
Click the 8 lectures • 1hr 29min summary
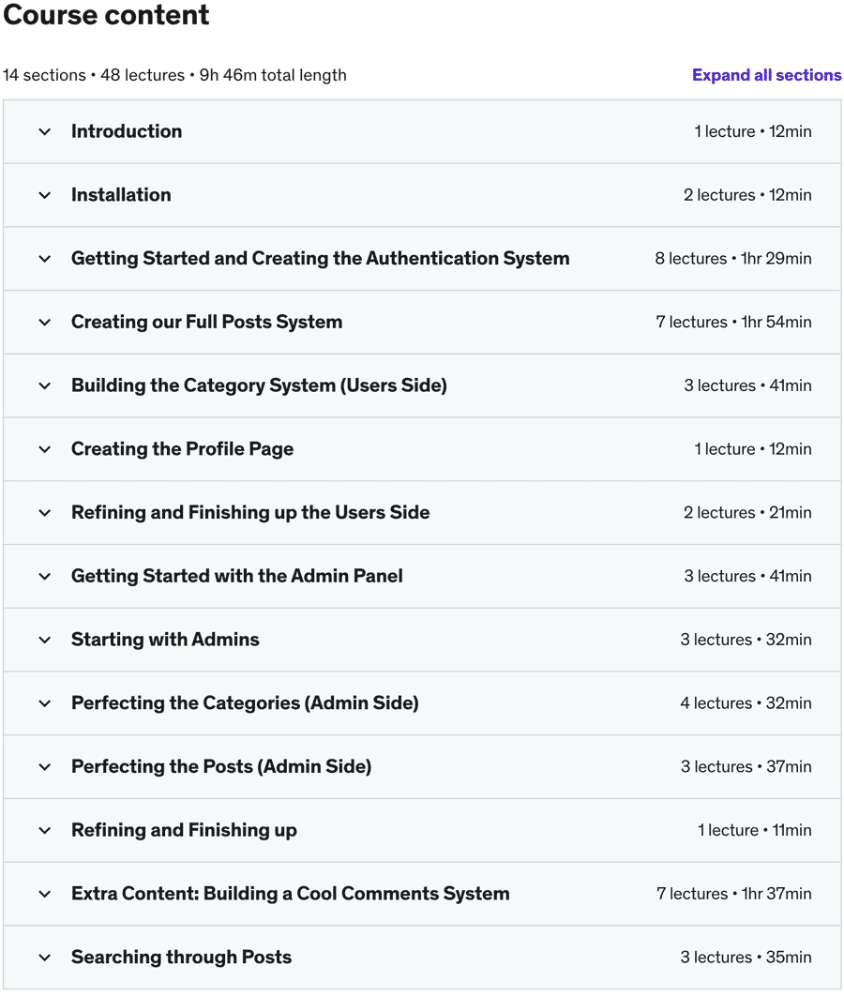(x=732, y=259)
